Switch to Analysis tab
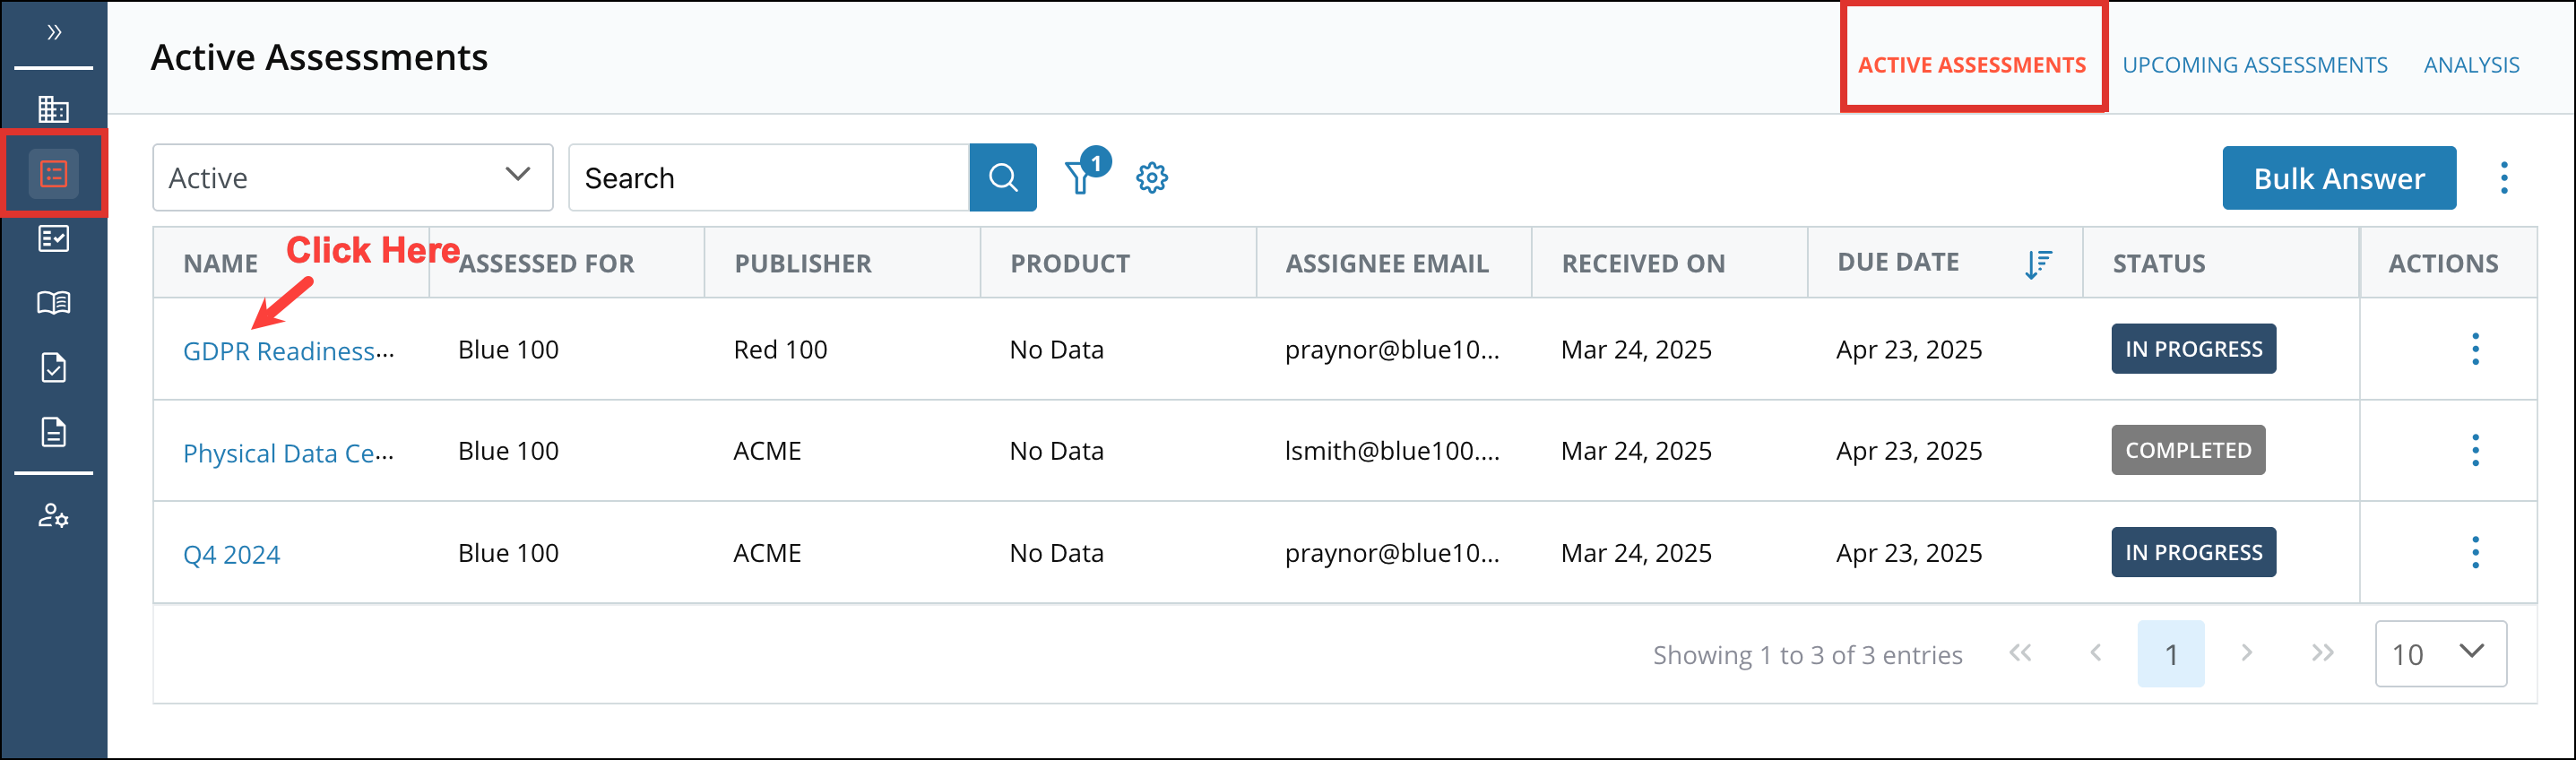 coord(2471,65)
